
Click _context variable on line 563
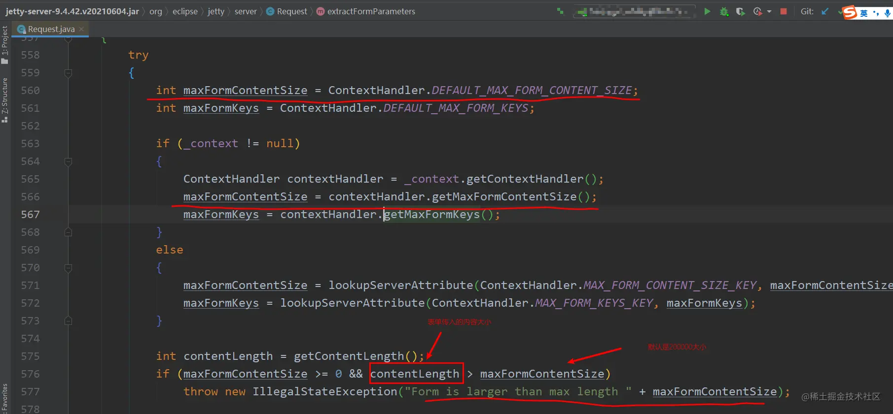(x=211, y=144)
